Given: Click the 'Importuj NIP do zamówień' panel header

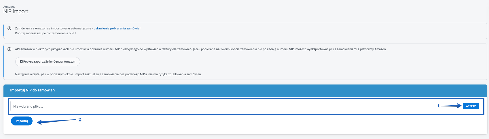Looking at the screenshot, I should [x=32, y=90].
